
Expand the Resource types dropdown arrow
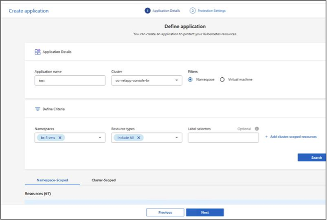pyautogui.click(x=177, y=137)
